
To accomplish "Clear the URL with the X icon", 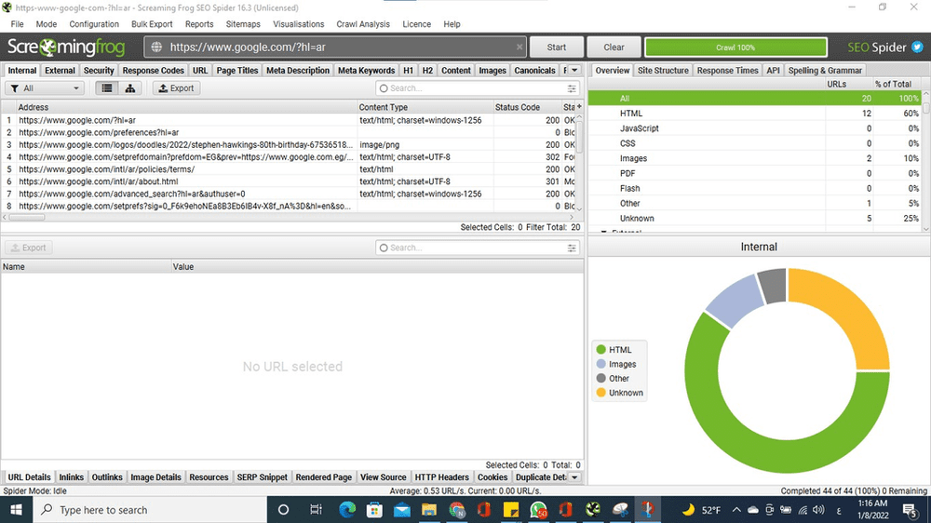I will tap(519, 47).
